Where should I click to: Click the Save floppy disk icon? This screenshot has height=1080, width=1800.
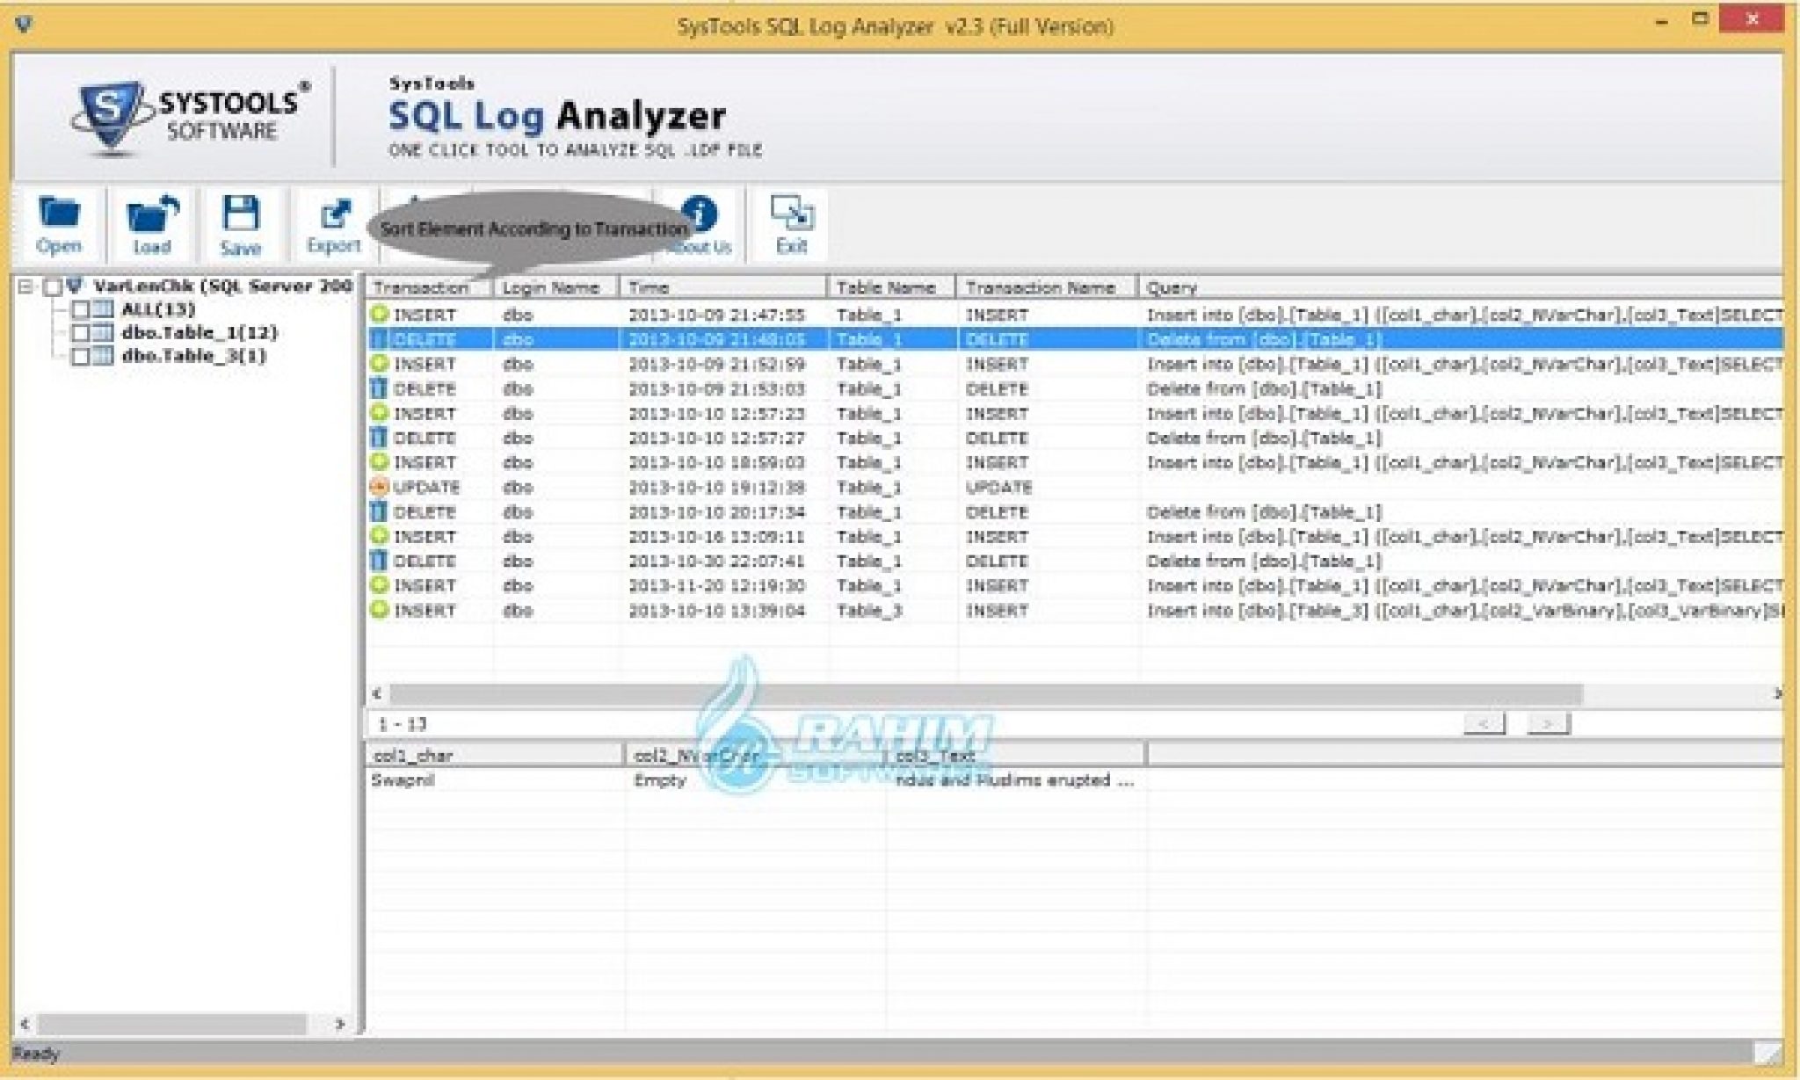(241, 214)
